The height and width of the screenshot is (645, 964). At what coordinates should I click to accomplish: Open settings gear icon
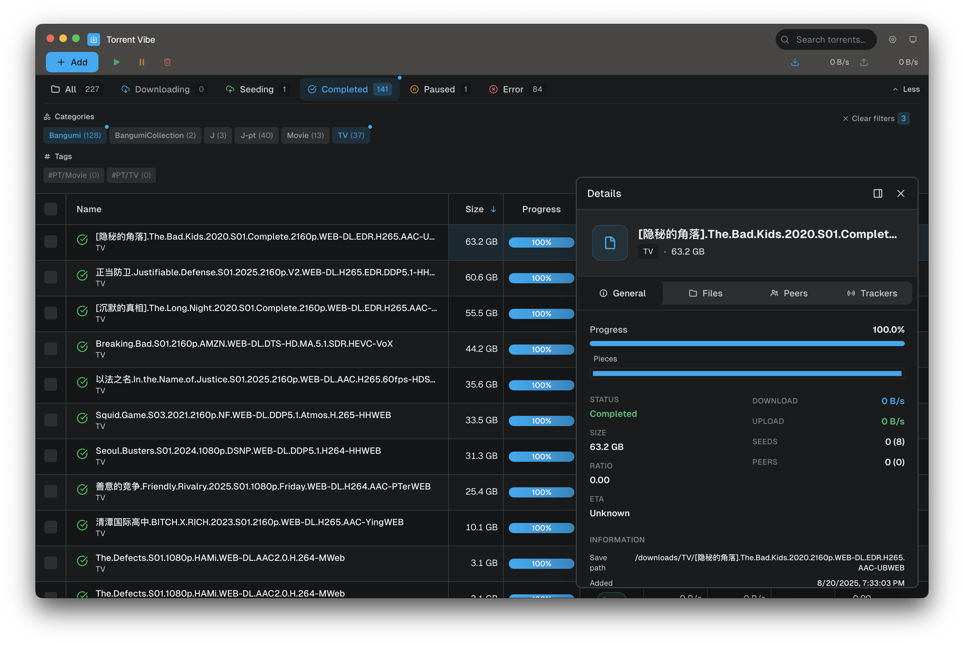[x=892, y=40]
